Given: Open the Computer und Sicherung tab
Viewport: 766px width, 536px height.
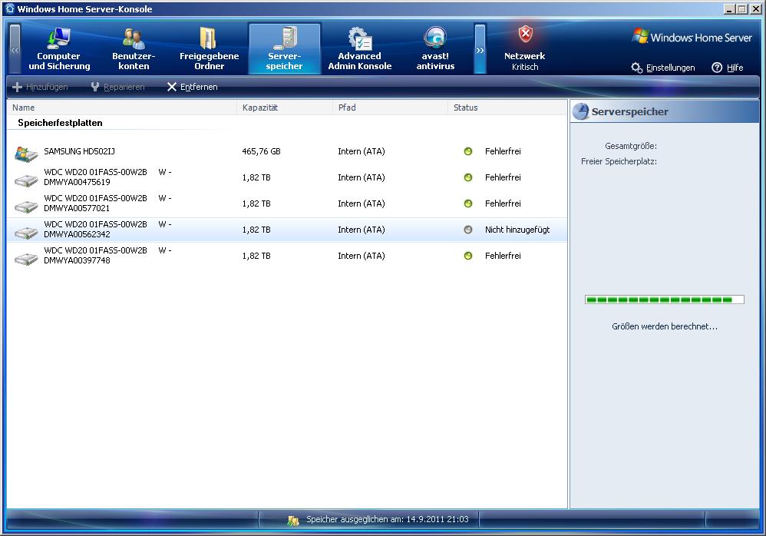Looking at the screenshot, I should (59, 49).
